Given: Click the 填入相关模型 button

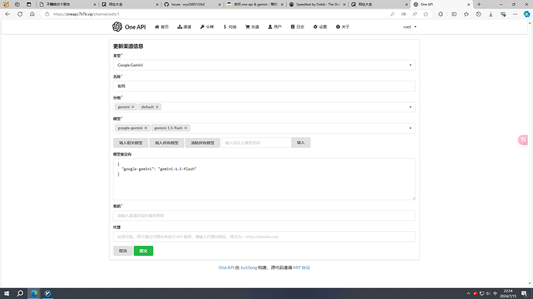Looking at the screenshot, I should 131,143.
